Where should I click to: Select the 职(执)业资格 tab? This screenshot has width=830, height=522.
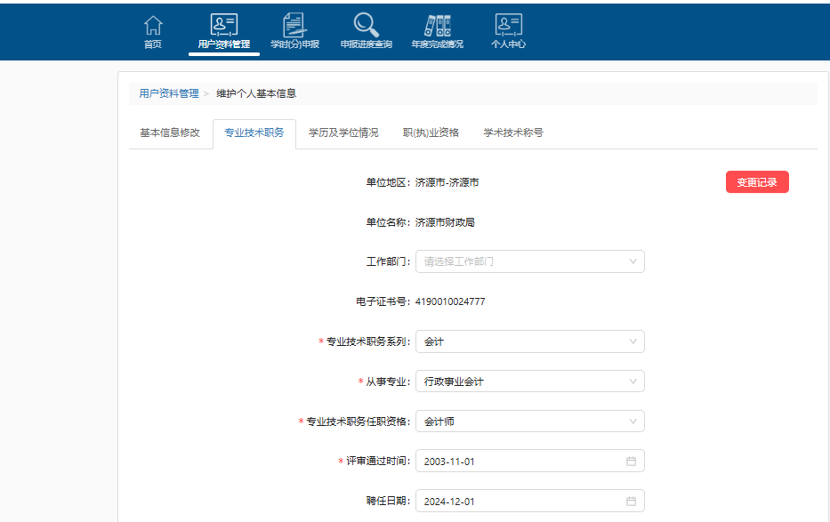(431, 133)
